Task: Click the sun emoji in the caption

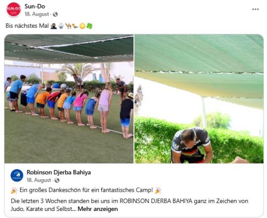Action: (x=82, y=26)
